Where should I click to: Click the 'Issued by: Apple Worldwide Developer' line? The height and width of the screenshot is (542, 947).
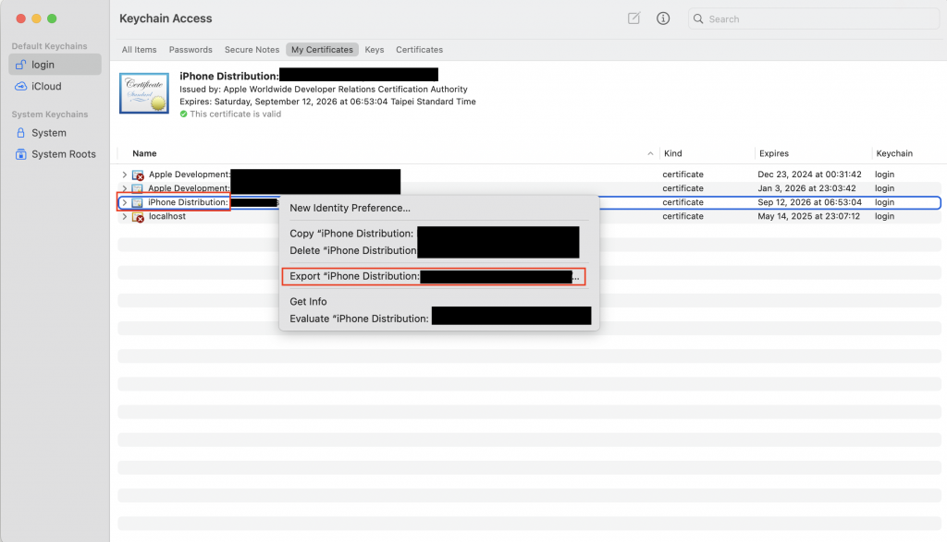[x=323, y=90]
